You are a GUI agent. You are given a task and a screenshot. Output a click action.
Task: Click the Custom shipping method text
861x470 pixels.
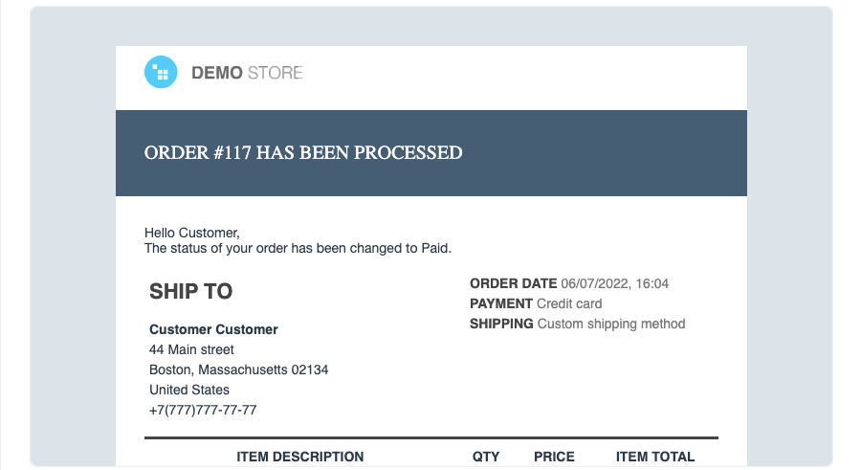click(x=611, y=324)
